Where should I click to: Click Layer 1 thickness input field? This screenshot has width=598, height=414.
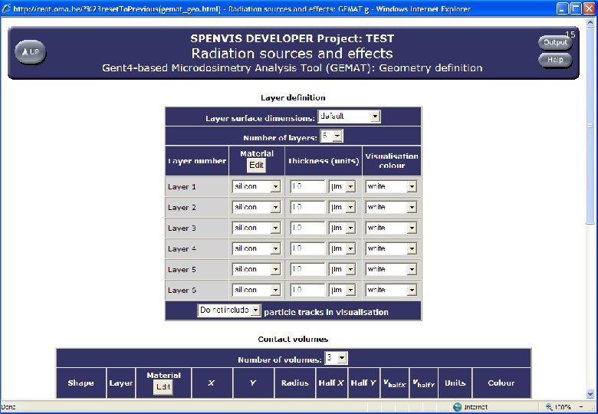coord(307,186)
